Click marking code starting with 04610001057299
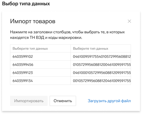This screenshot has height=114, width=142. [101, 73]
